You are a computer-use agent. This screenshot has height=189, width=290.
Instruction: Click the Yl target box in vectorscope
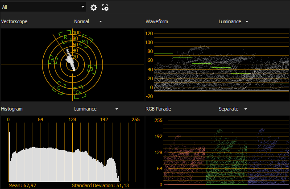tap(52, 60)
